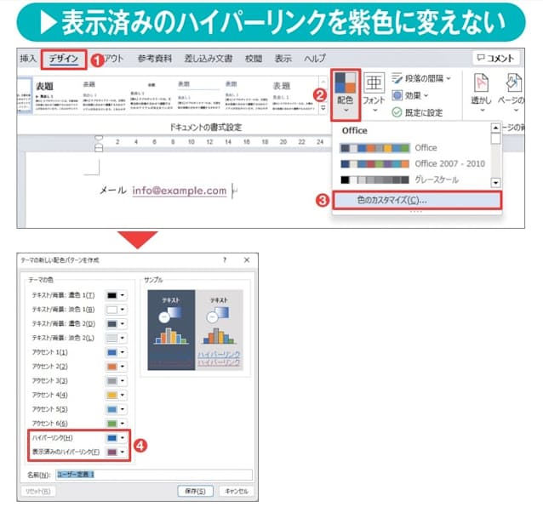543x507 pixels.
Task: Open the 校閲 ribbon tab
Action: (x=254, y=59)
